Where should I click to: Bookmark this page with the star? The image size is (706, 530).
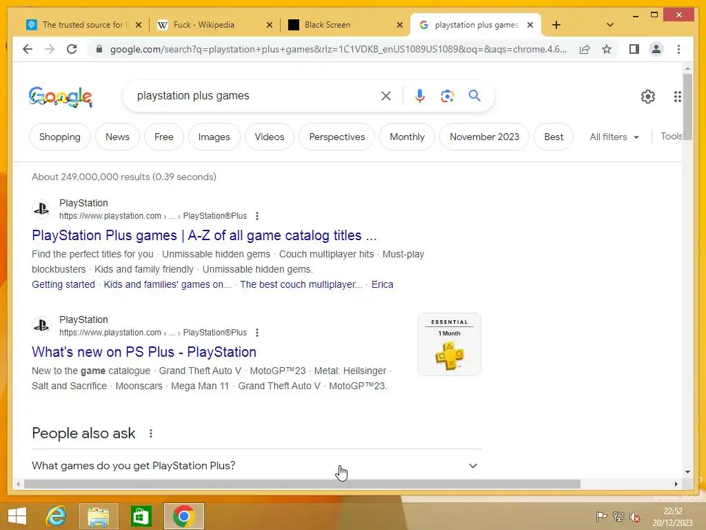click(607, 49)
